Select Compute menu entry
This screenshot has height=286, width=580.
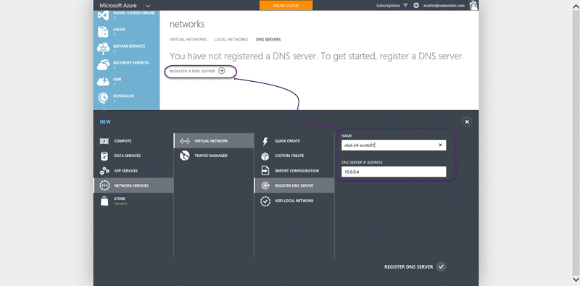click(x=133, y=140)
